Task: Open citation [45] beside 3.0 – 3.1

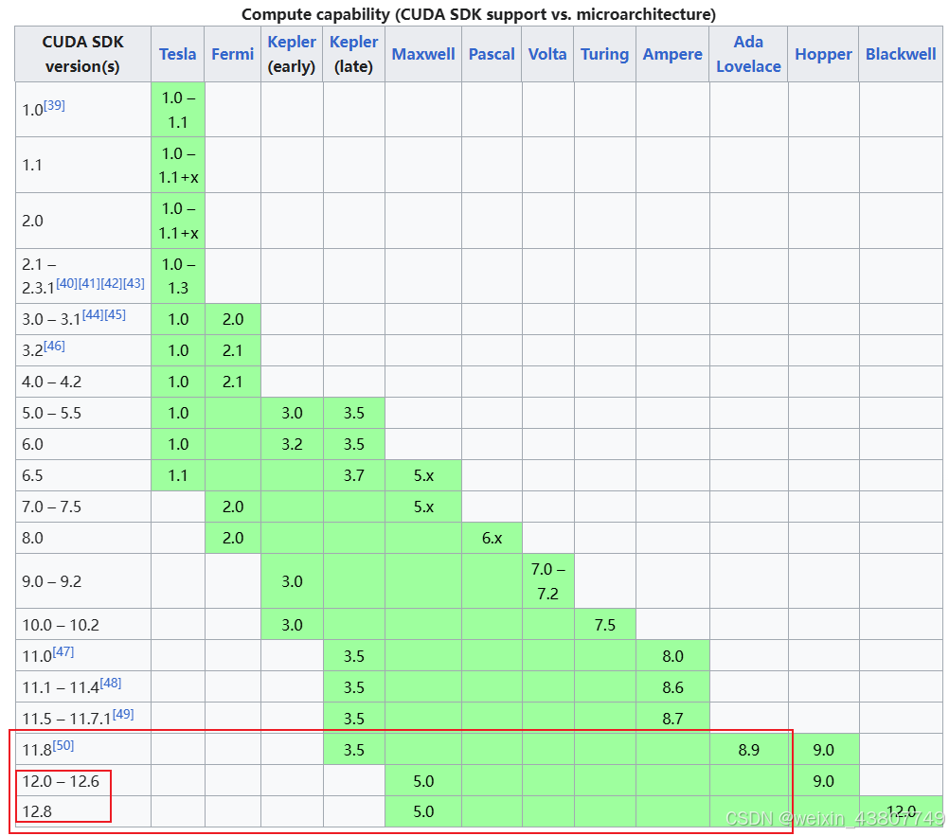Action: [115, 314]
